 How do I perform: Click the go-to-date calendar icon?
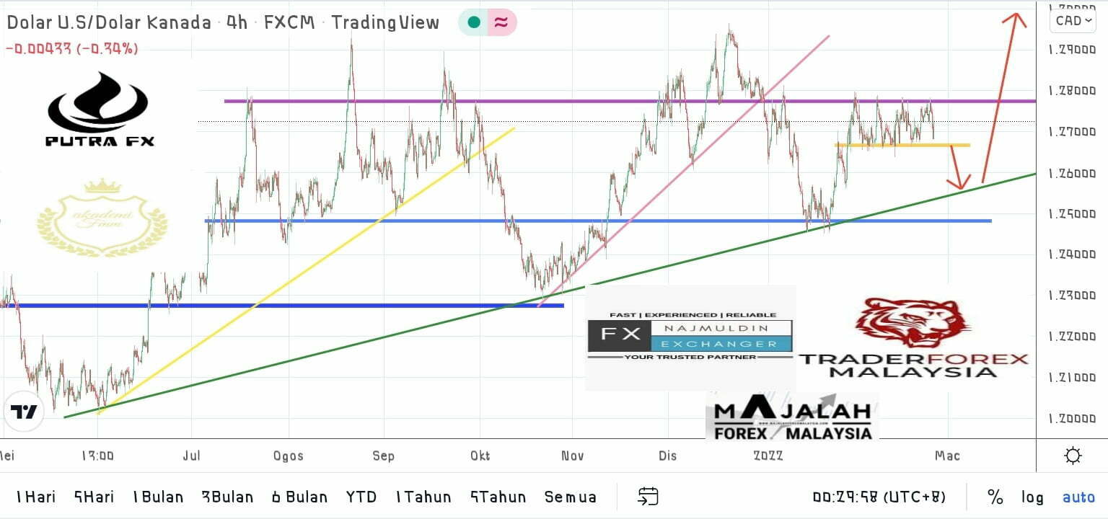click(x=648, y=496)
